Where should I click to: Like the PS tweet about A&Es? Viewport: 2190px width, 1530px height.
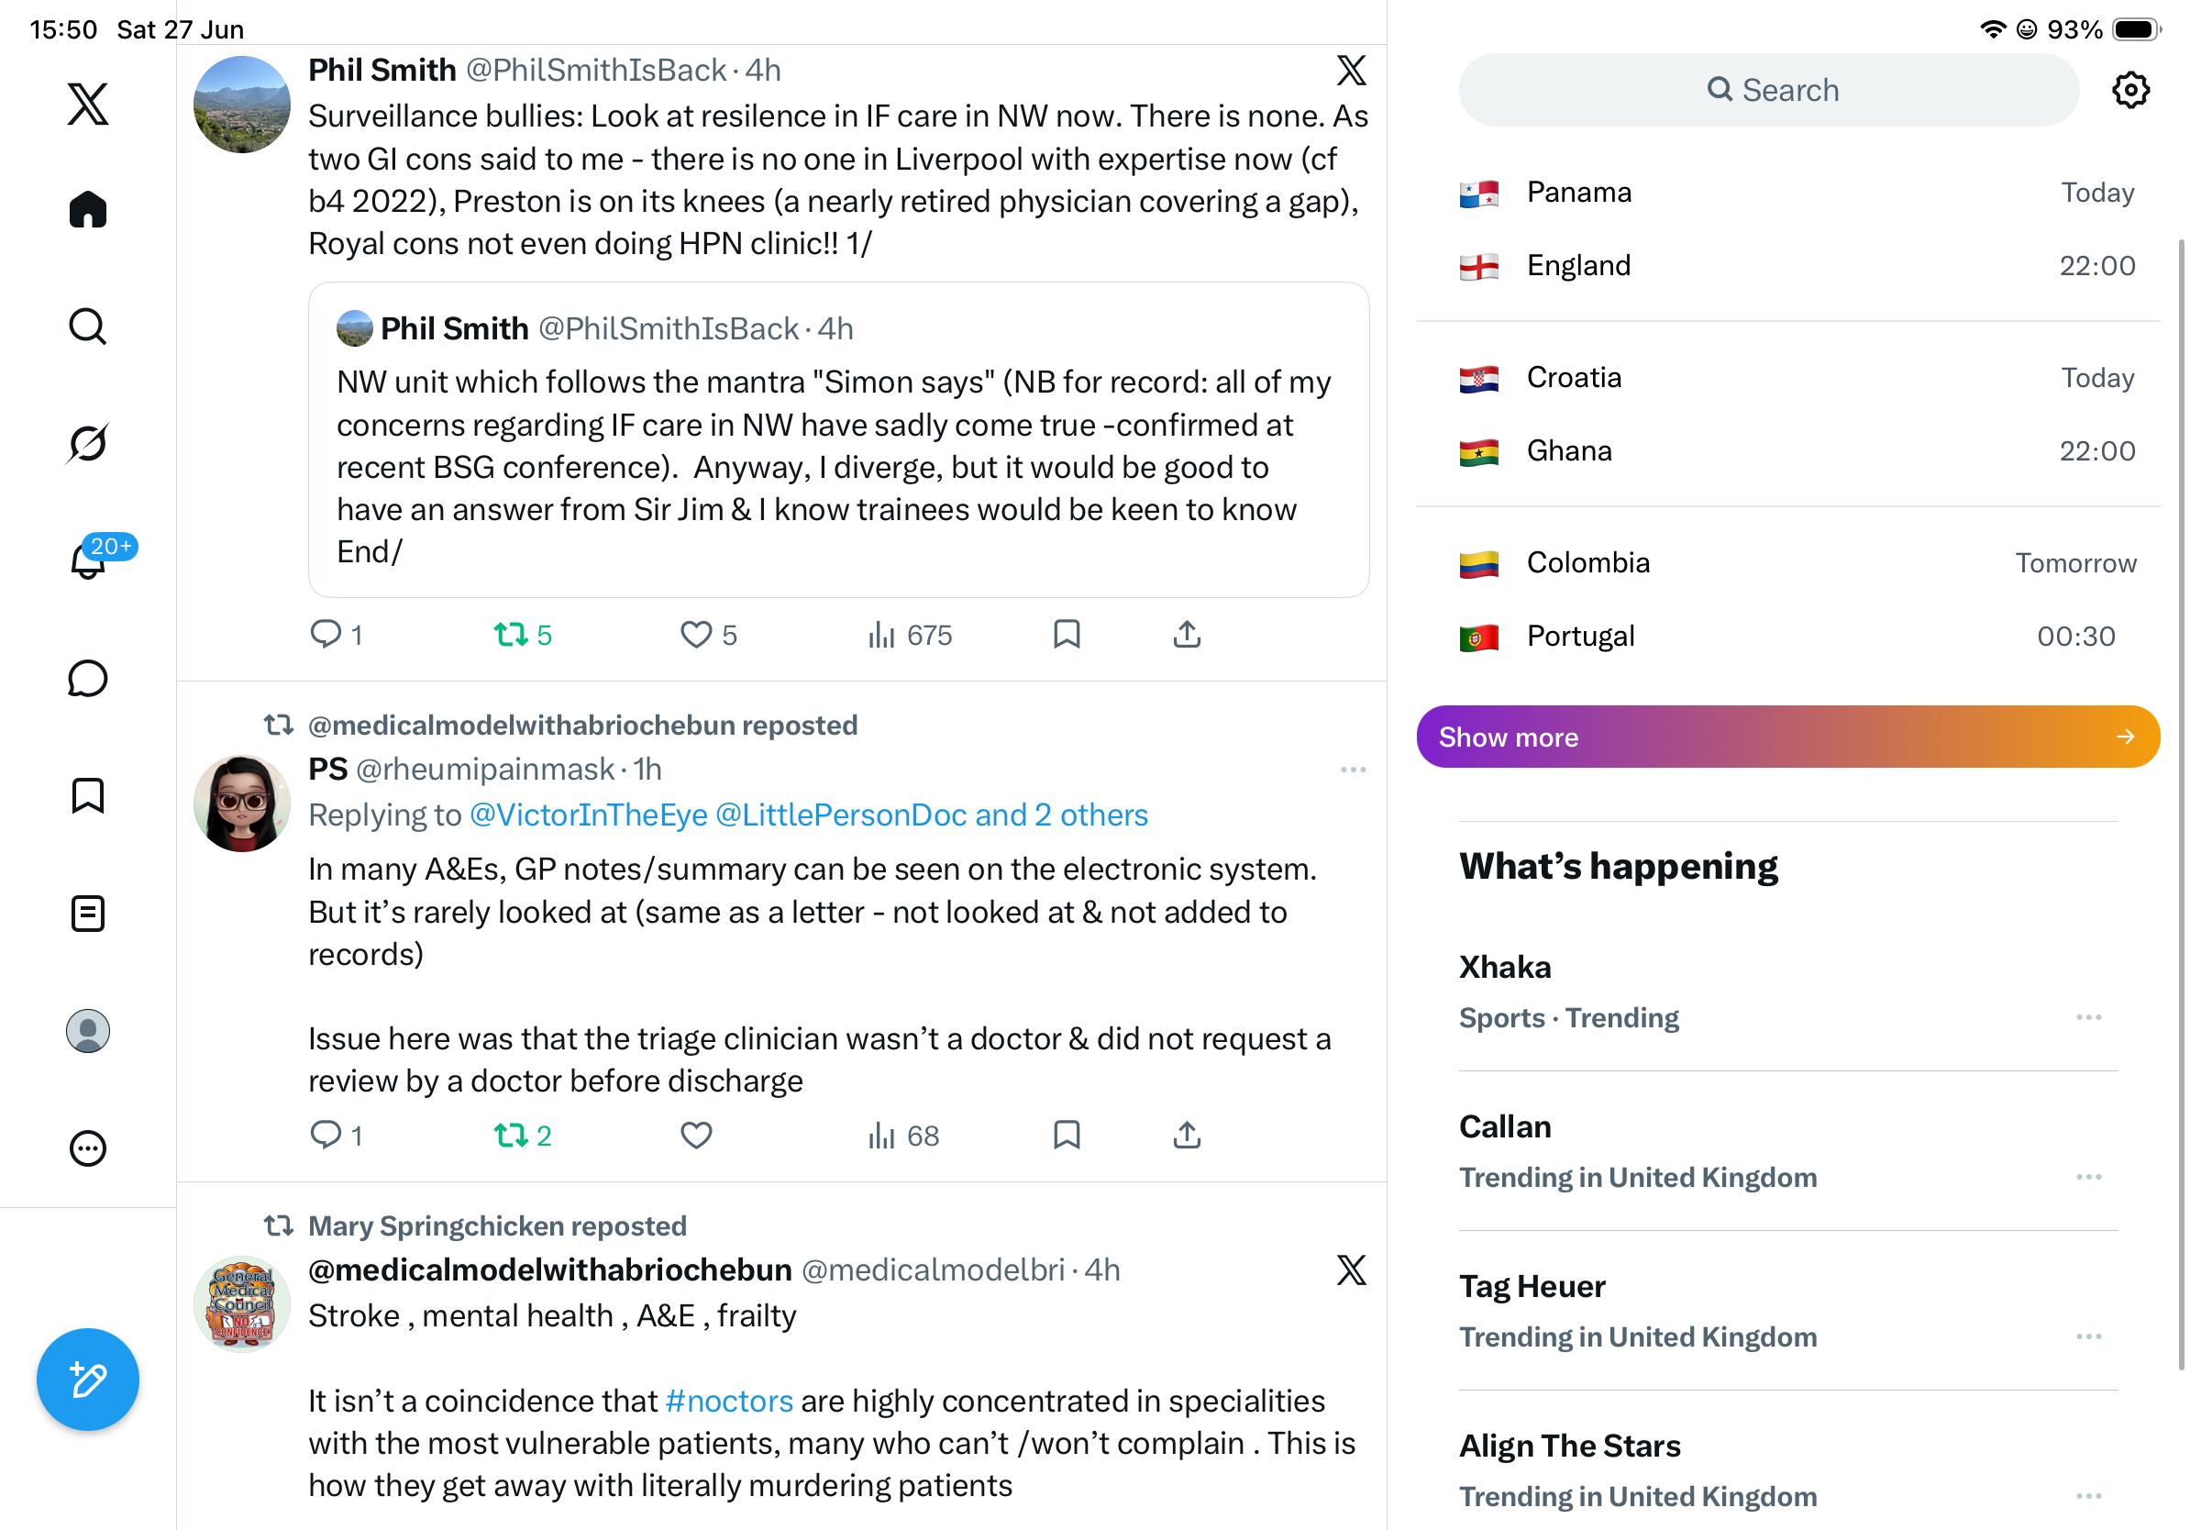[x=696, y=1135]
